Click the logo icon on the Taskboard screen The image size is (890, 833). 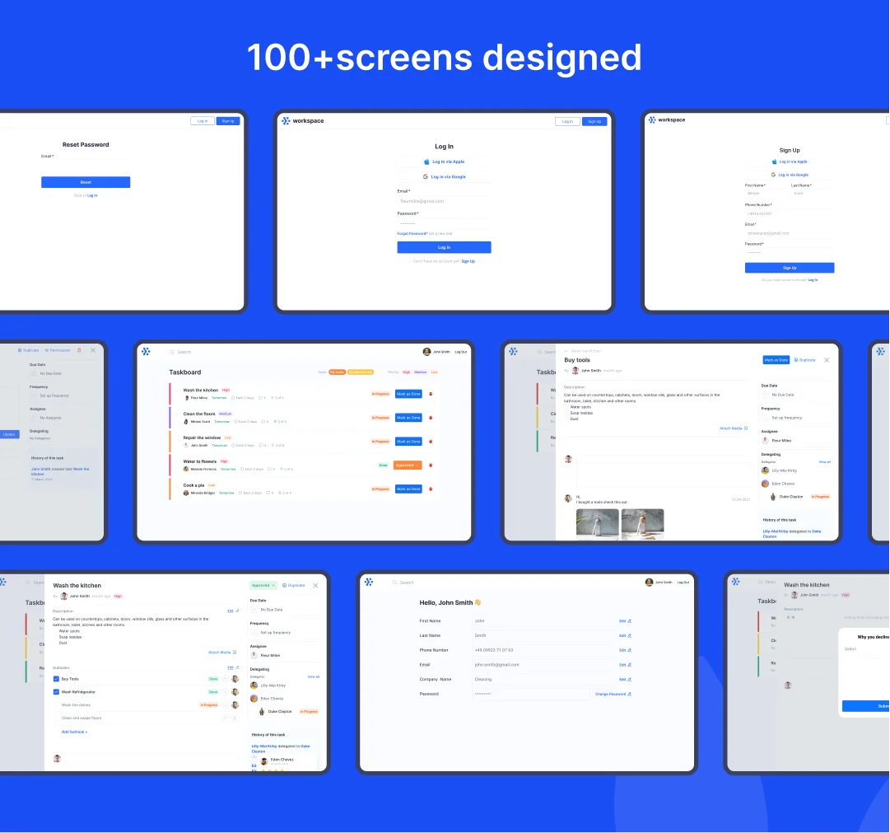click(146, 352)
